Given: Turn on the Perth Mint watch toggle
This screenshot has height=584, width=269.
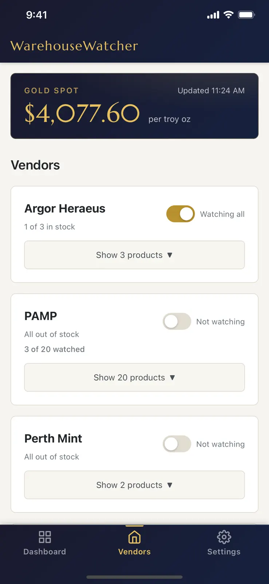Looking at the screenshot, I should (177, 444).
